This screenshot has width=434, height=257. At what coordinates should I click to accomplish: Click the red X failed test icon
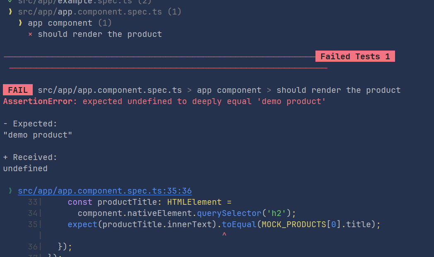[x=30, y=34]
